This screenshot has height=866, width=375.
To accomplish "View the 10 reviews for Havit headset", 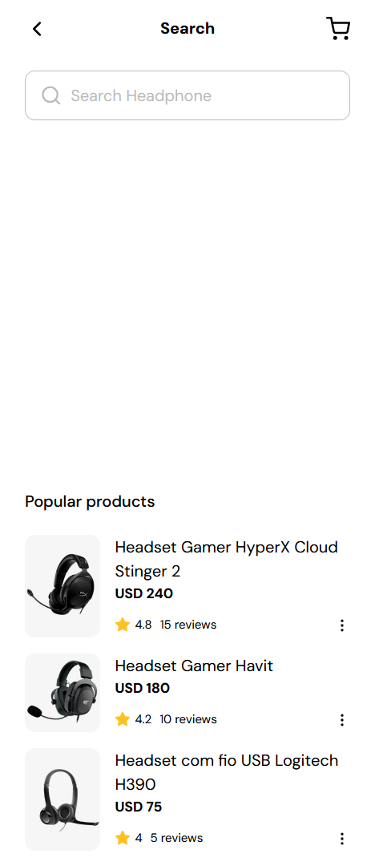I will pos(188,719).
